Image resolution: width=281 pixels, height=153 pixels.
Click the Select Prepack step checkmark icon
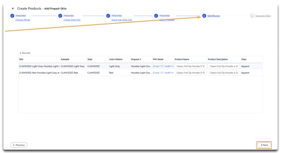(x=156, y=16)
